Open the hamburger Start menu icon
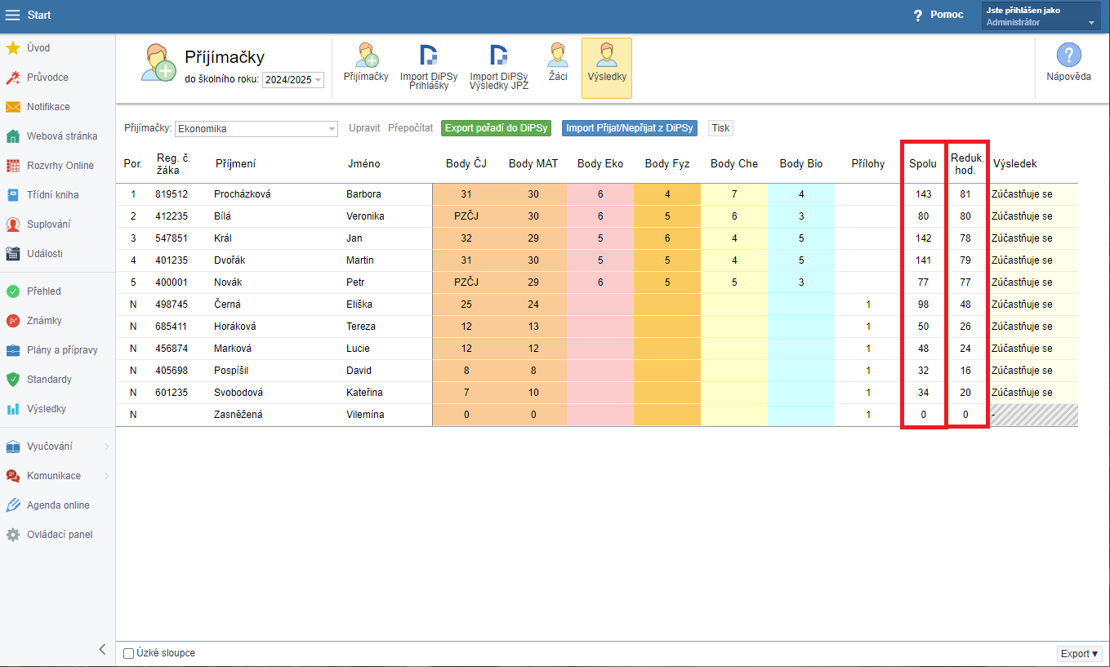This screenshot has height=667, width=1110. [x=12, y=15]
